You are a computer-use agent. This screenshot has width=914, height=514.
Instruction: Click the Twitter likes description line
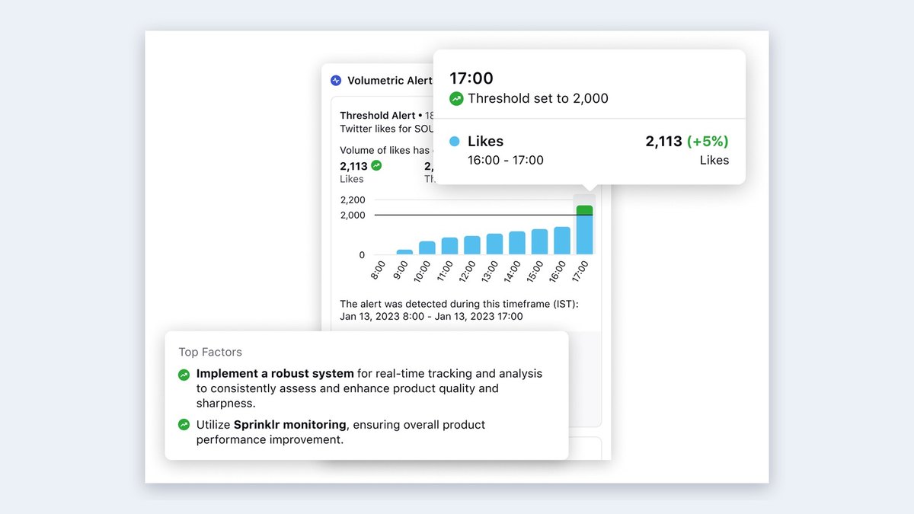386,129
